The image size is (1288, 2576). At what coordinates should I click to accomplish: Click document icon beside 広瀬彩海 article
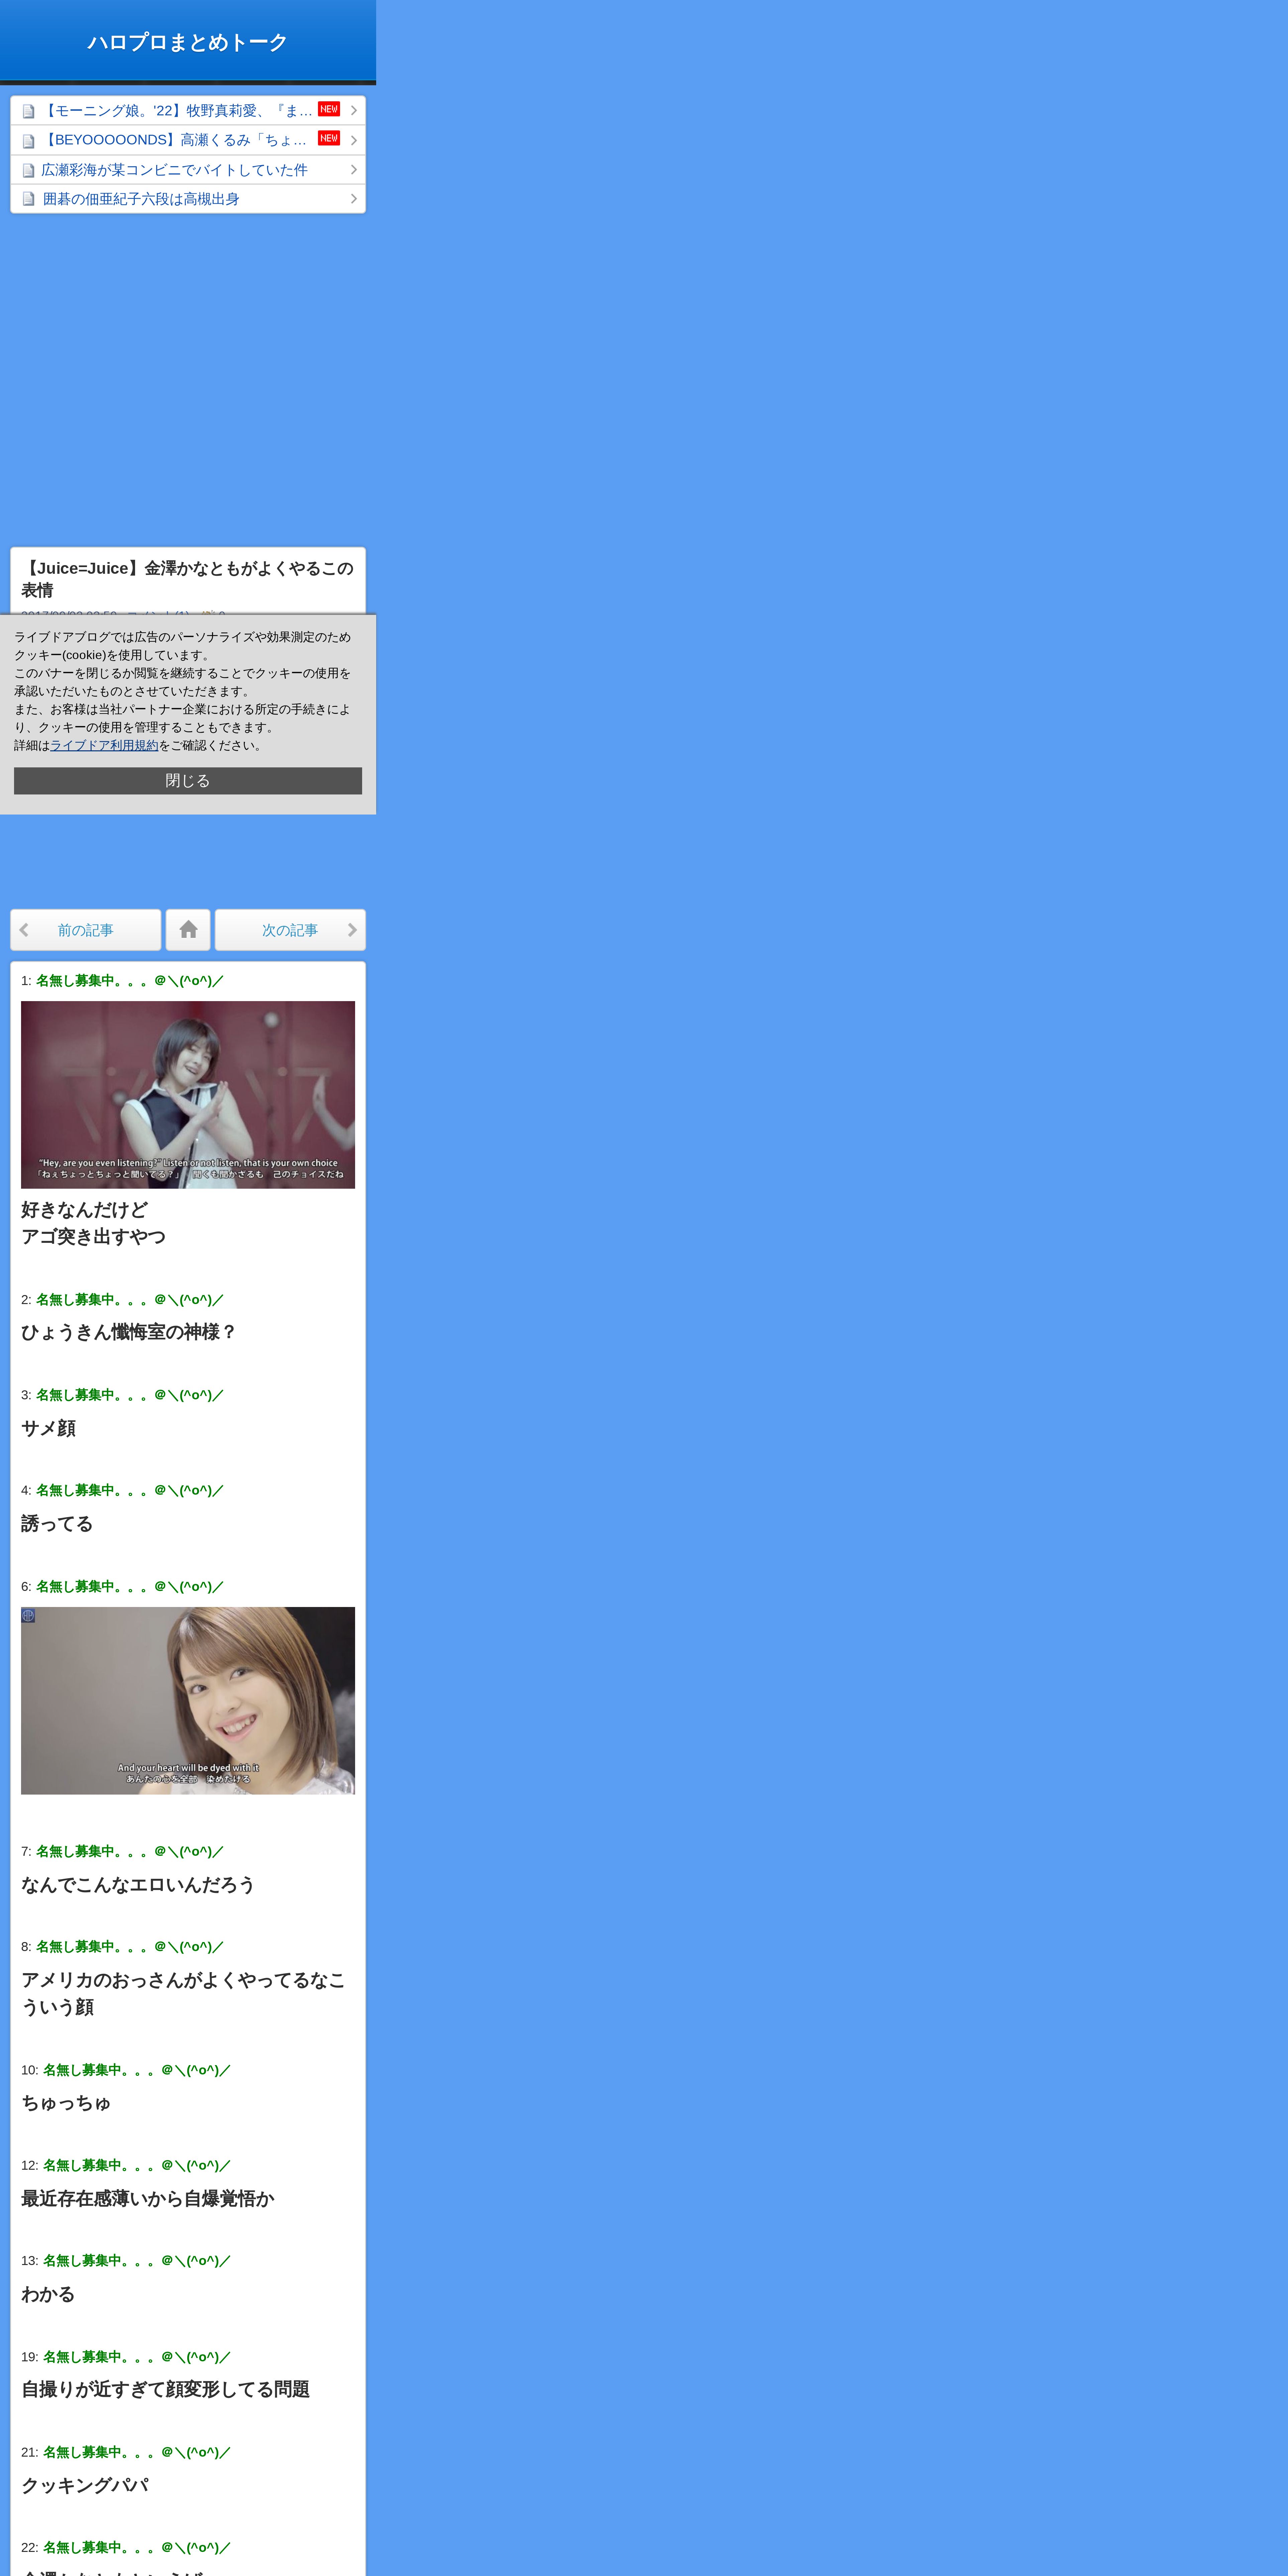click(28, 170)
